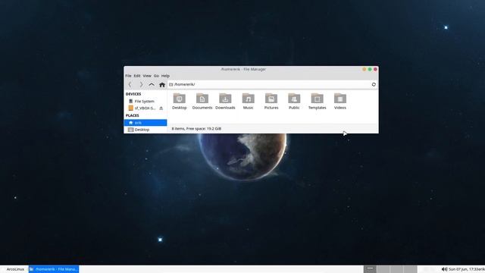Viewport: 485px width, 273px height.
Task: Open home folder via house toolbar icon
Action: [161, 84]
